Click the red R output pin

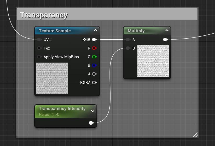[x=94, y=48]
